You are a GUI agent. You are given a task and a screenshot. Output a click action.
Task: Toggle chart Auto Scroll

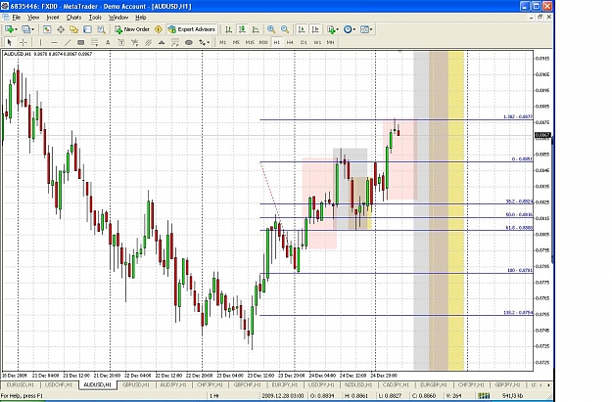coord(302,29)
